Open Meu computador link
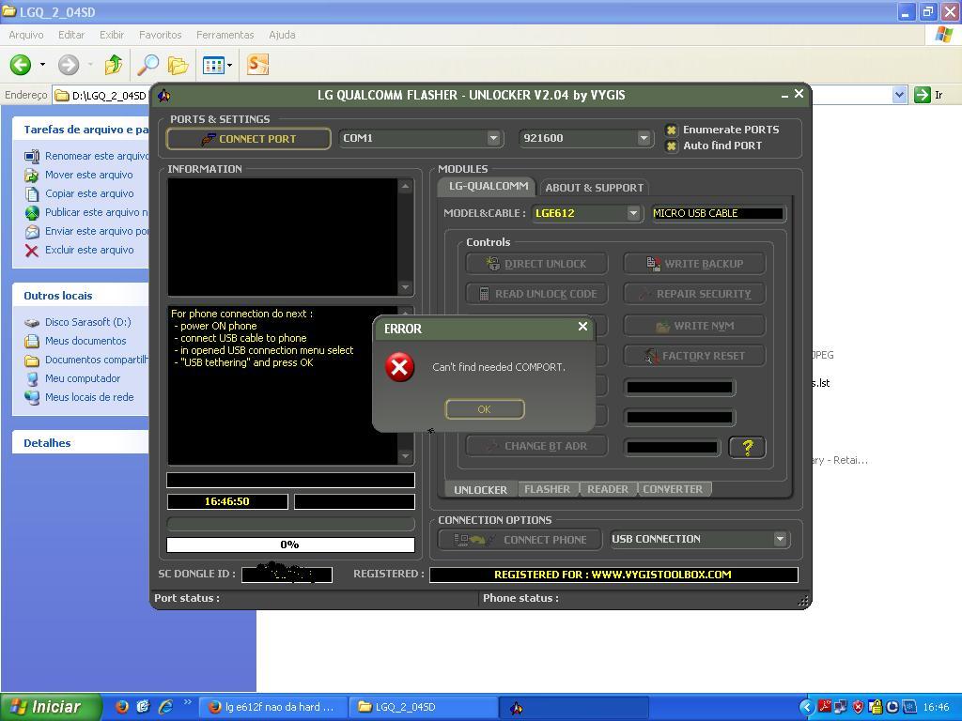This screenshot has width=962, height=721. pos(83,378)
